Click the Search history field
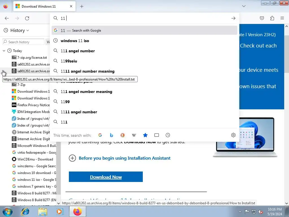Screen dimensions: 289x217 click(23, 42)
